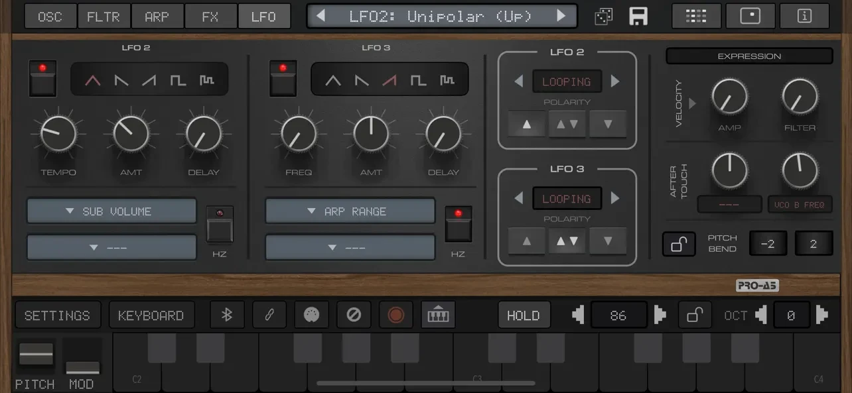Click the LFO 2 TEMPO knob
This screenshot has height=393, width=852.
[x=58, y=134]
